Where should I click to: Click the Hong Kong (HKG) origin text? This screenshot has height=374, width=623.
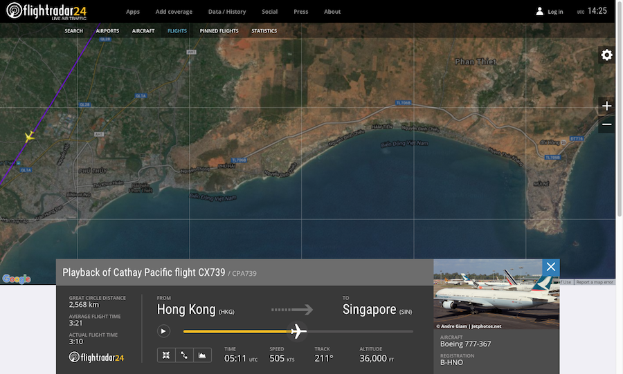[195, 309]
